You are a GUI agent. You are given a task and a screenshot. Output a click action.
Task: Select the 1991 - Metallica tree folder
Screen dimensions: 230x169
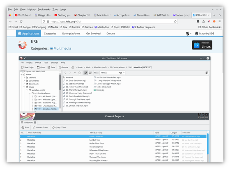(46, 109)
